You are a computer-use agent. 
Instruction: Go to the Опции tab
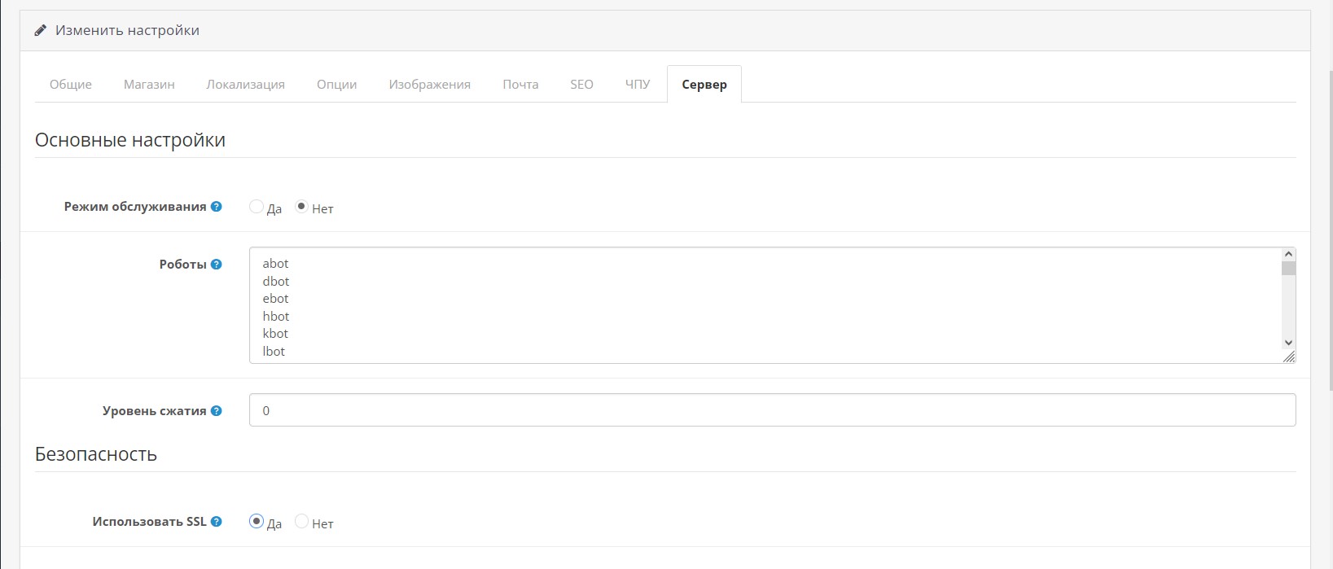[337, 84]
